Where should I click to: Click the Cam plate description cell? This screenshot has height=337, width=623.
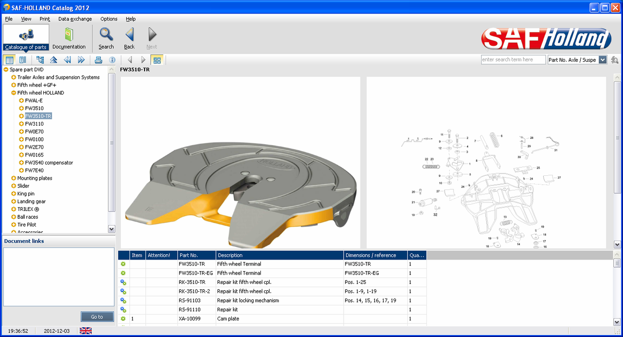(279, 318)
